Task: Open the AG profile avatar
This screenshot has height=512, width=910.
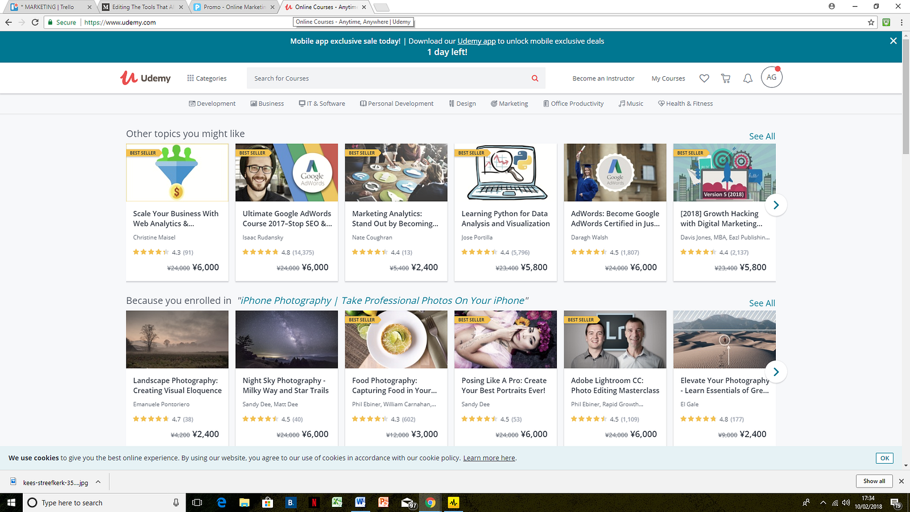Action: [772, 77]
